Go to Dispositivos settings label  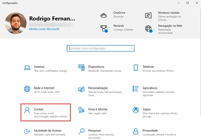(96, 67)
